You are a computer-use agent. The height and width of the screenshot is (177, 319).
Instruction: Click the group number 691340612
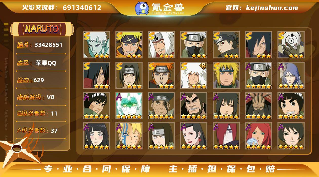tap(82, 8)
